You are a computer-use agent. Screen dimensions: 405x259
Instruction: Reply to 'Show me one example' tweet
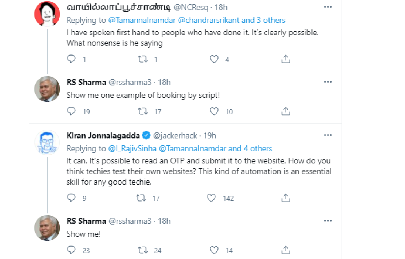pyautogui.click(x=71, y=111)
